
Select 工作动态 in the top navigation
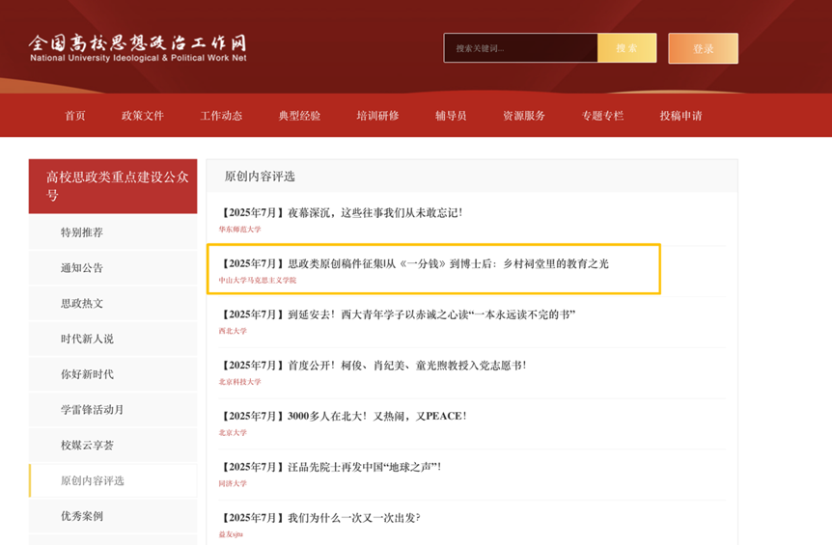click(221, 116)
